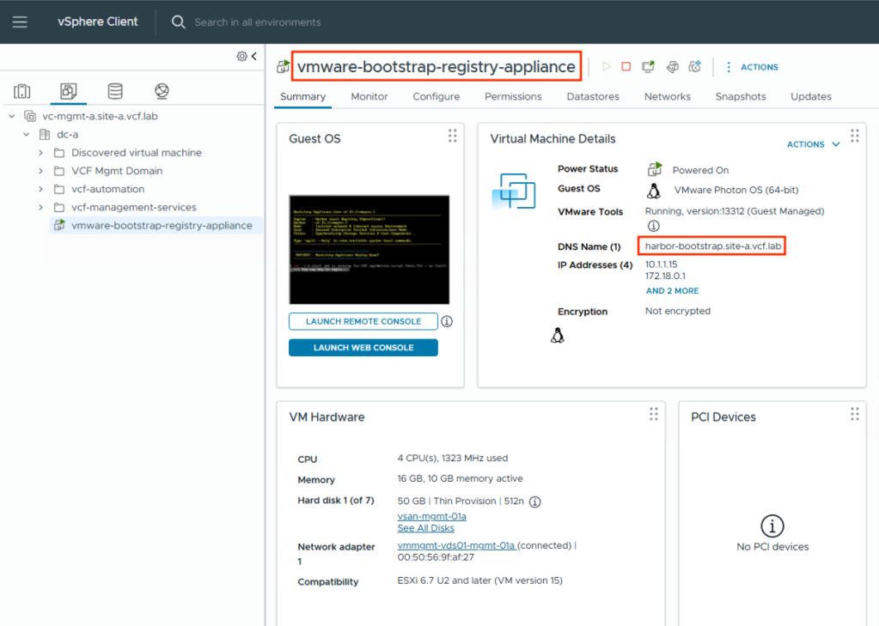The image size is (879, 626).
Task: Open the Monitor tab
Action: click(369, 96)
